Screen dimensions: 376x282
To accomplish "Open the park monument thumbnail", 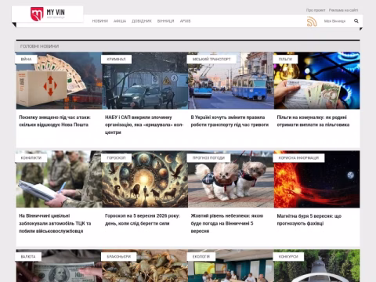I will pyautogui.click(x=316, y=266).
